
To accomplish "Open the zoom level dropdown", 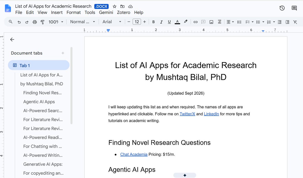I will [x=56, y=22].
